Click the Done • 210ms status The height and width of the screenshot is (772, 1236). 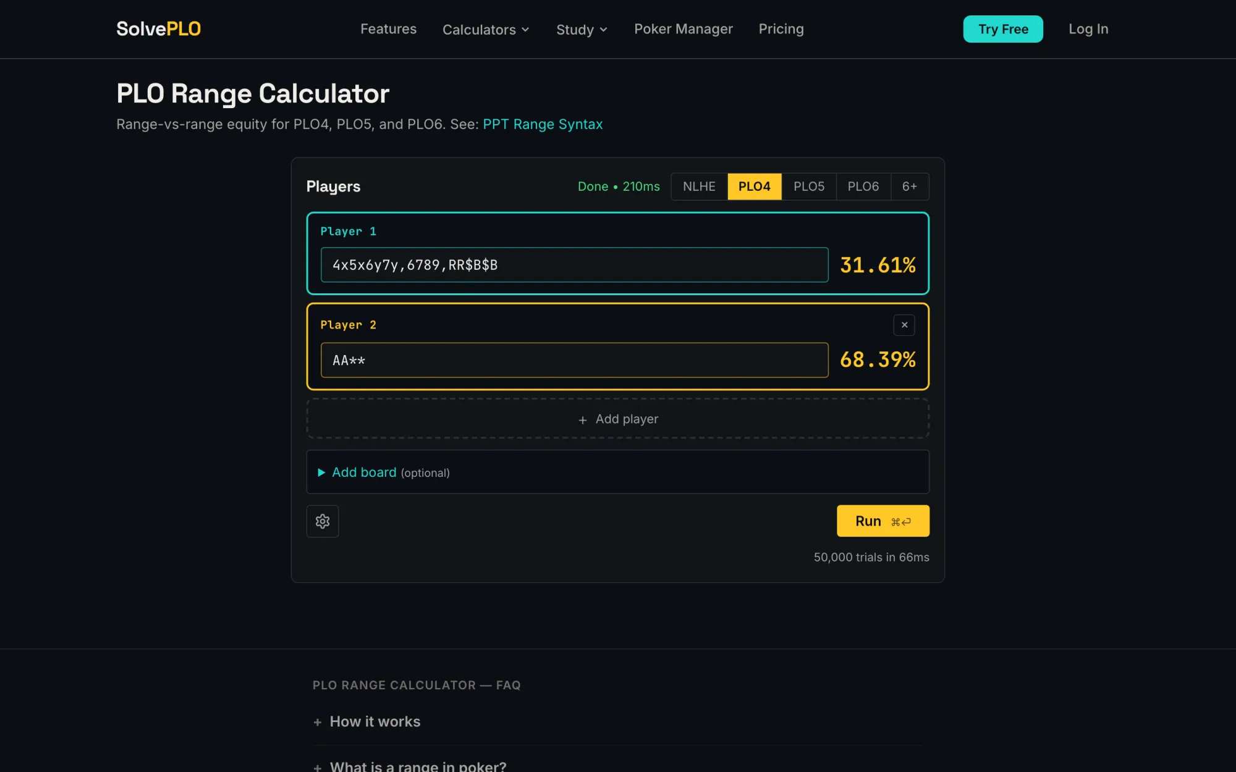click(619, 187)
